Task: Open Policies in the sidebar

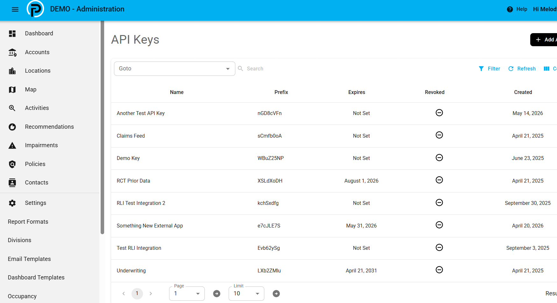Action: click(x=35, y=164)
